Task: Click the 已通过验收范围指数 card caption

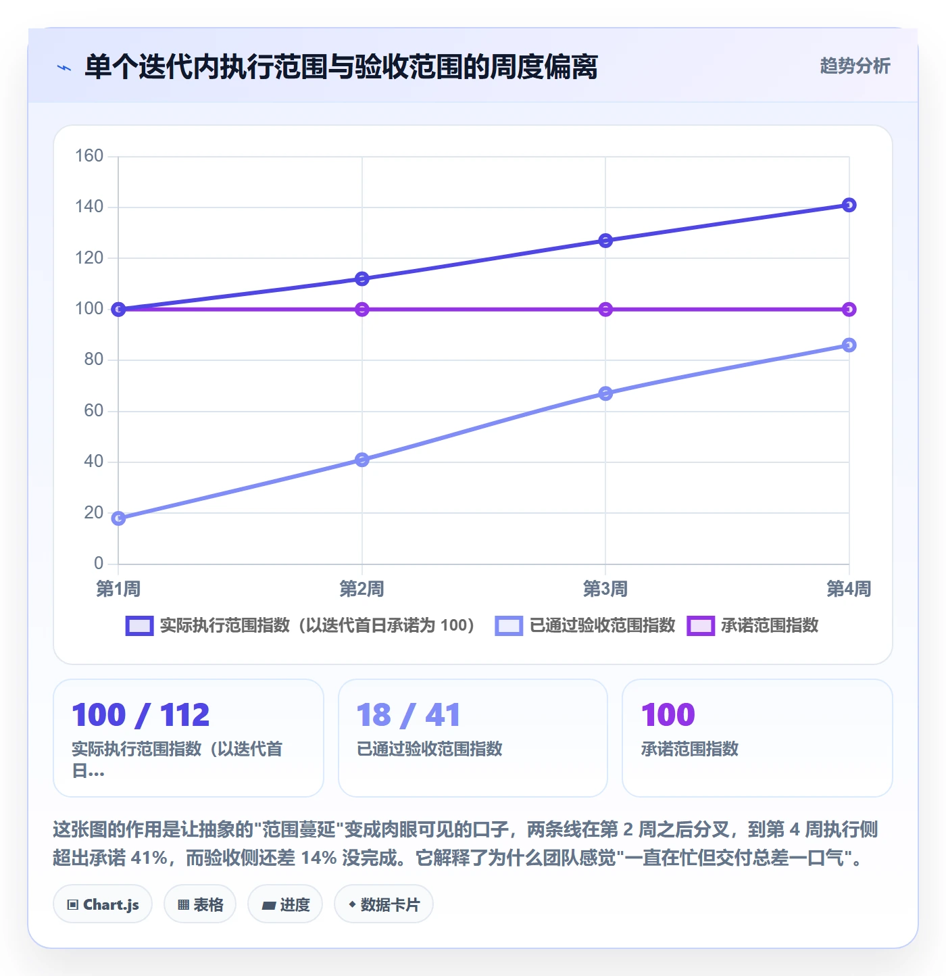Action: tap(430, 749)
